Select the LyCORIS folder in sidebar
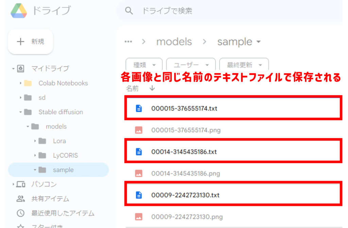This screenshot has height=228, width=348. [x=65, y=156]
